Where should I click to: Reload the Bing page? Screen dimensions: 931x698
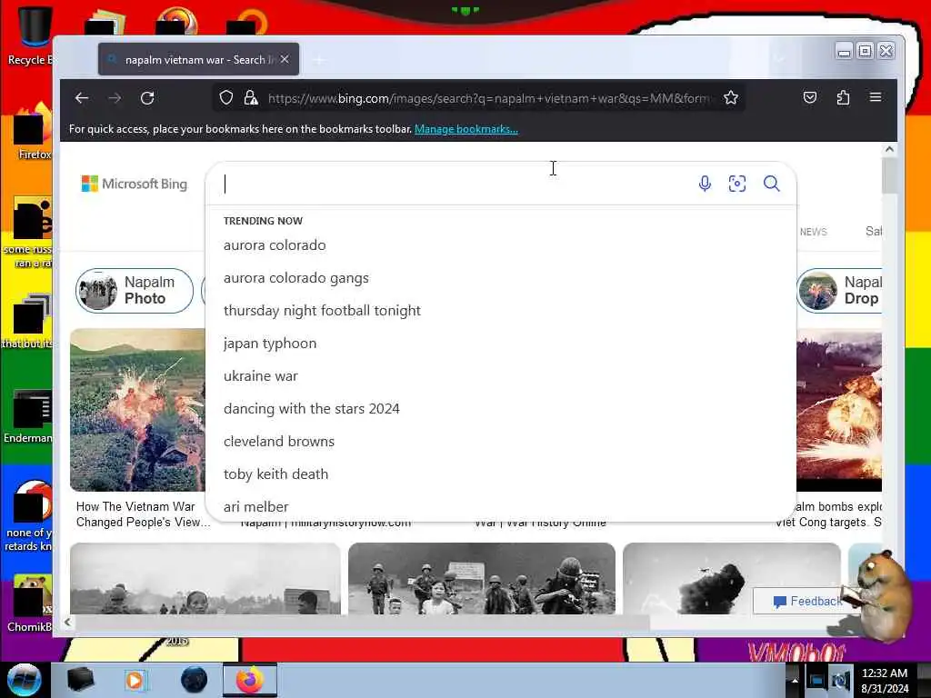[x=147, y=98]
